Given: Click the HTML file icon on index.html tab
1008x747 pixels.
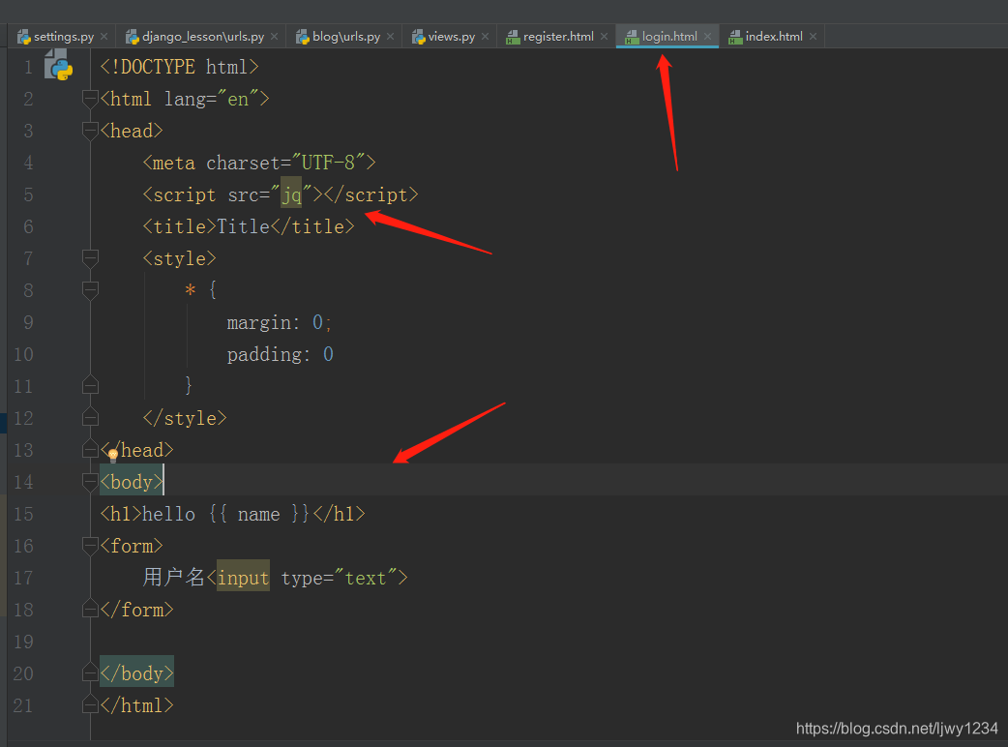Looking at the screenshot, I should point(735,38).
